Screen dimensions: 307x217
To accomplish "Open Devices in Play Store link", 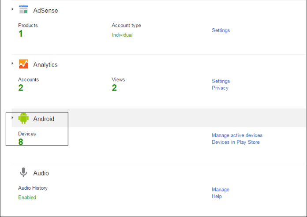I will pyautogui.click(x=236, y=142).
